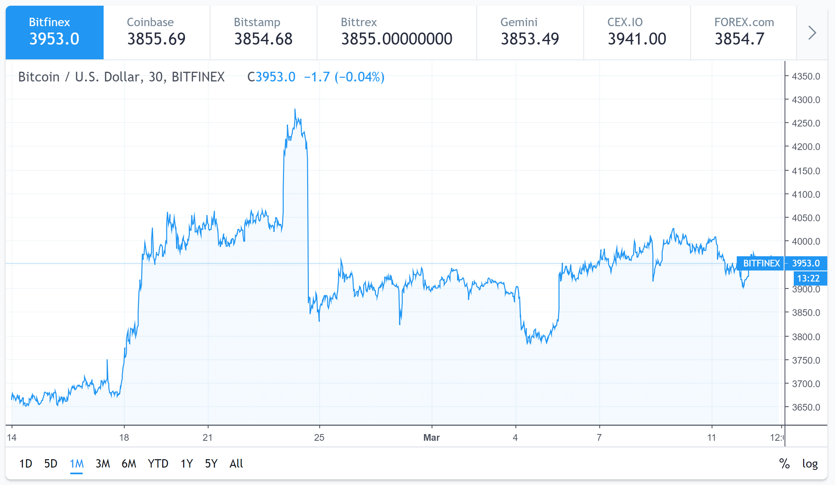Select the FOREX.com tab
The width and height of the screenshot is (835, 485).
744,33
